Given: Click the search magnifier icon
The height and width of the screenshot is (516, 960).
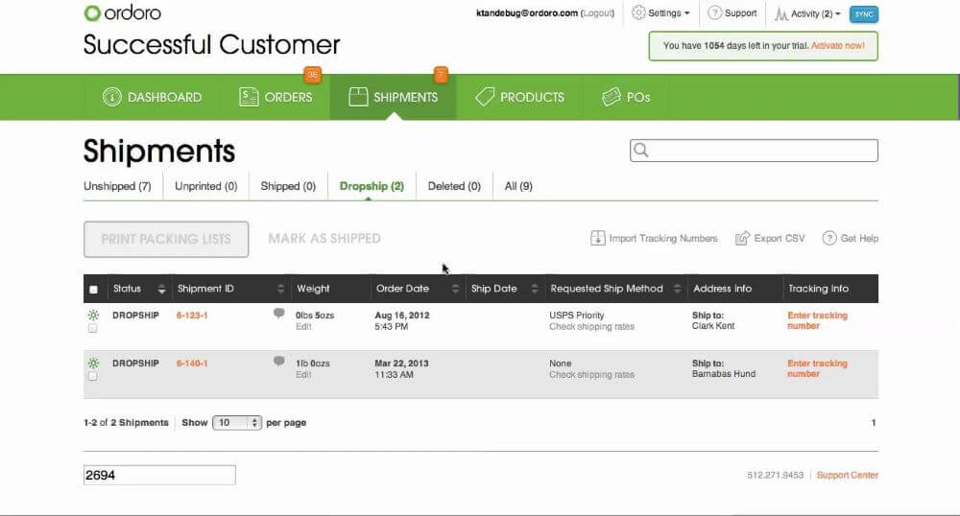Looking at the screenshot, I should click(641, 150).
